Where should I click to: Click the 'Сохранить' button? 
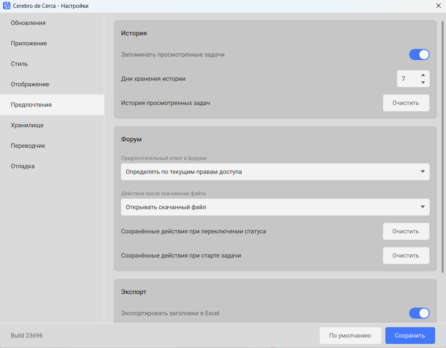[410, 336]
